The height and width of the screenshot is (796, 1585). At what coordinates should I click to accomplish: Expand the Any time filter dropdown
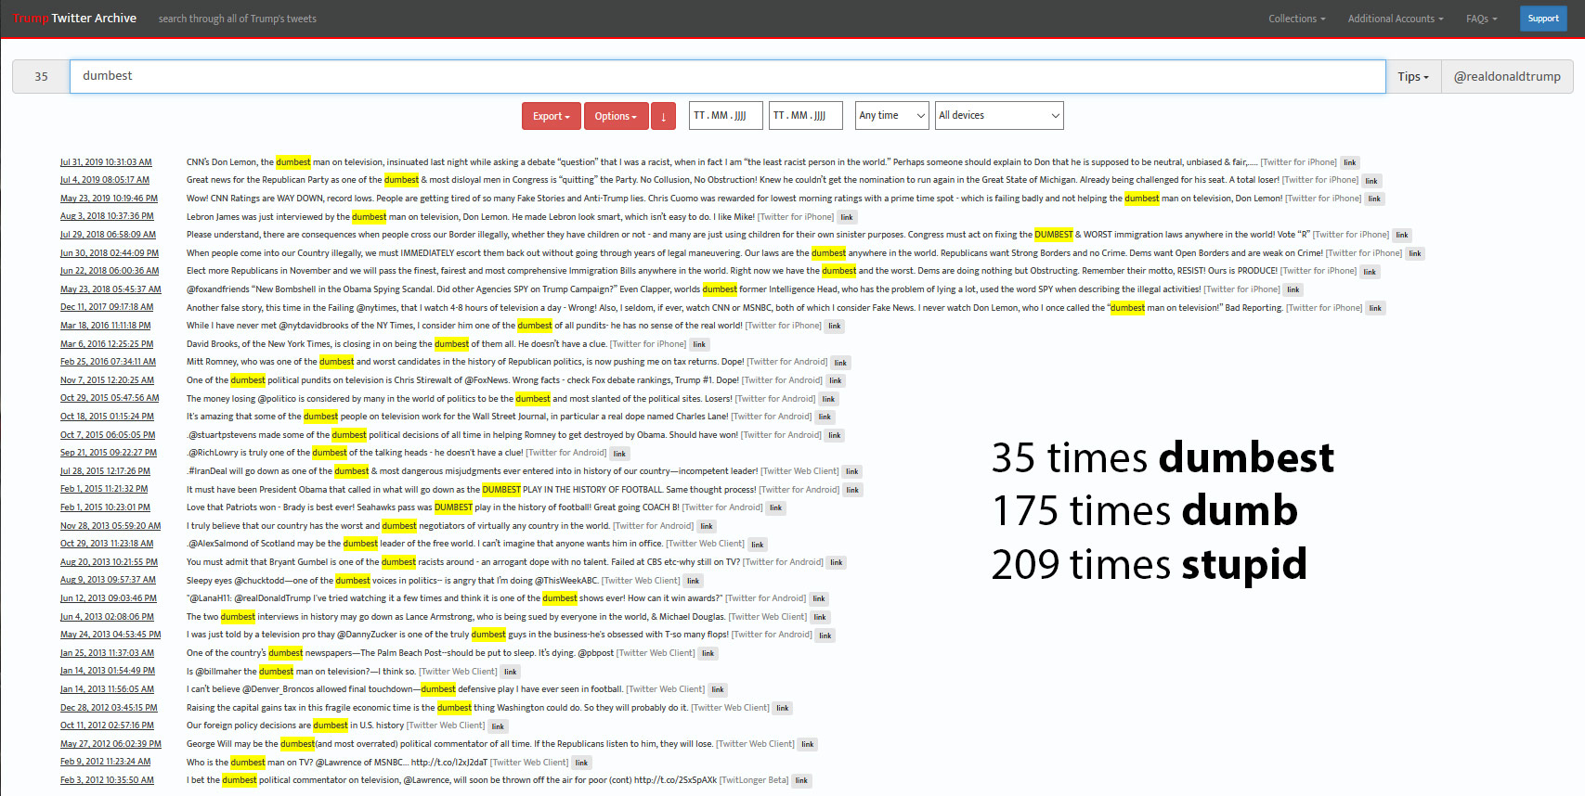pyautogui.click(x=891, y=116)
